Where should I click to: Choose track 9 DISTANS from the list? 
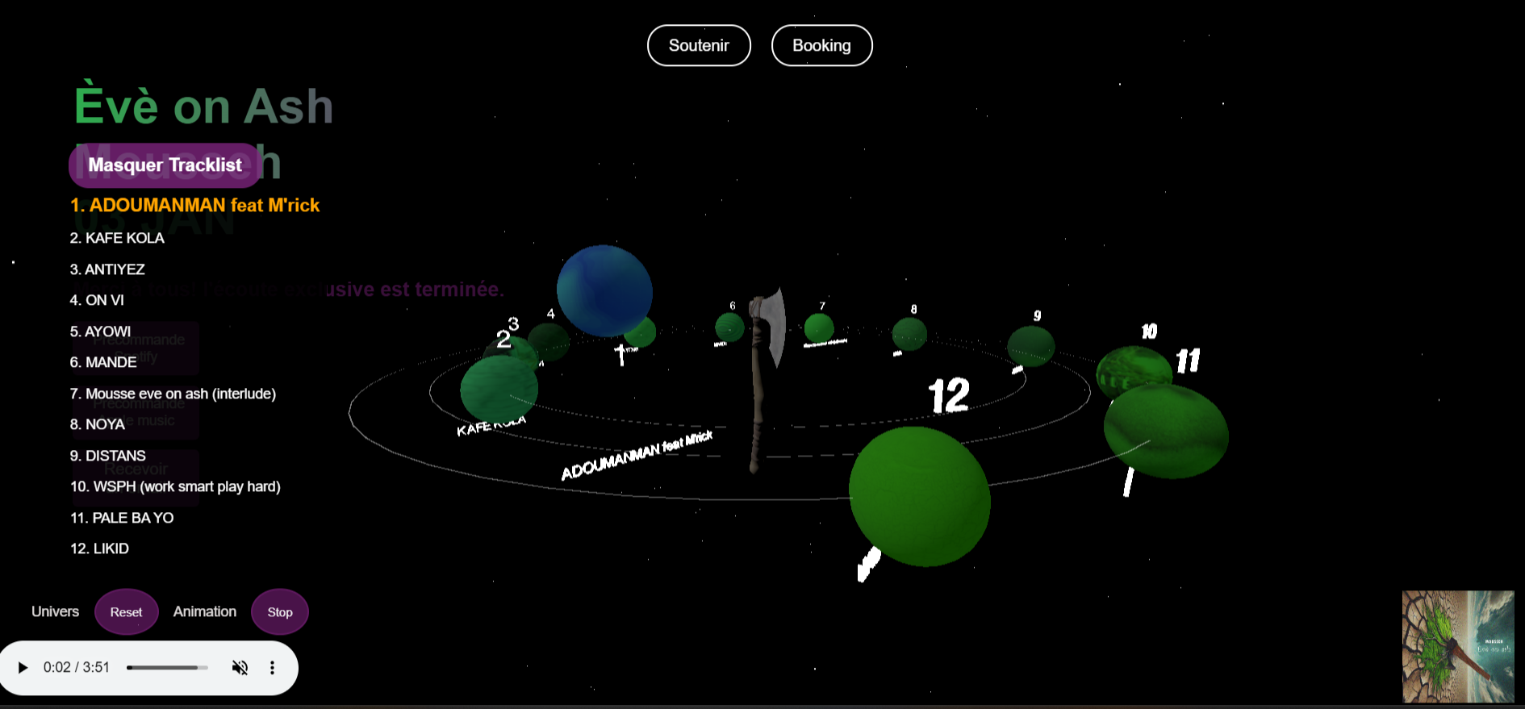pyautogui.click(x=107, y=456)
